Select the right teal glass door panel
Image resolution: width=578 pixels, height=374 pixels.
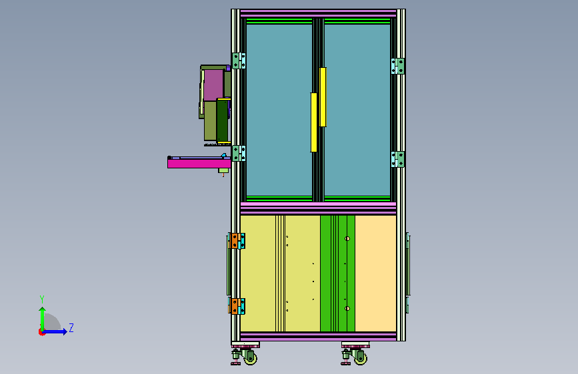pos(357,110)
